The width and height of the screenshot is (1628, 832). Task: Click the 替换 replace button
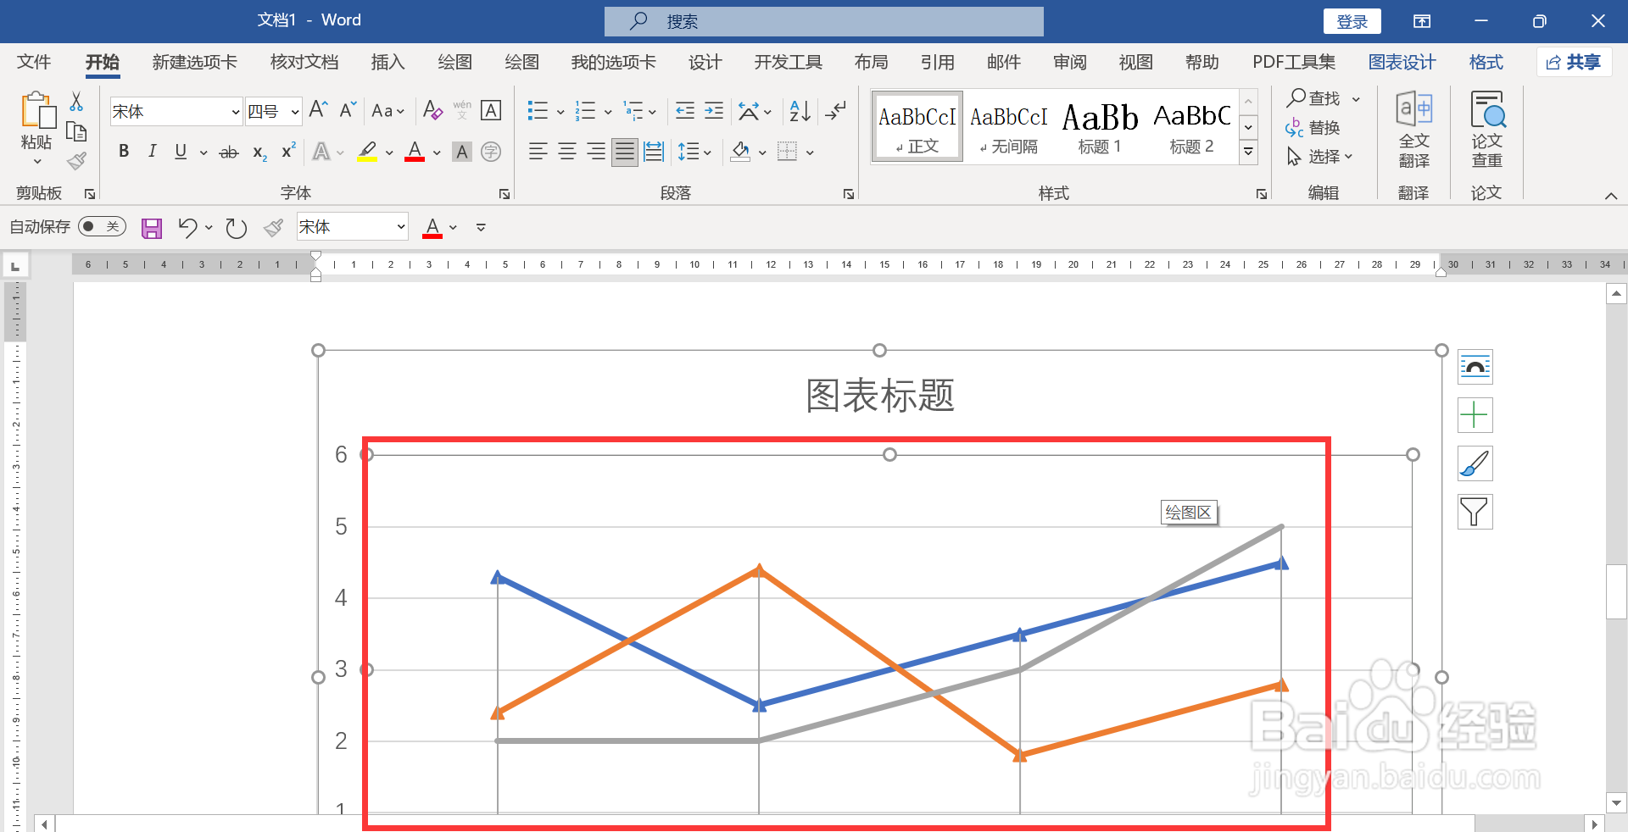[1313, 128]
